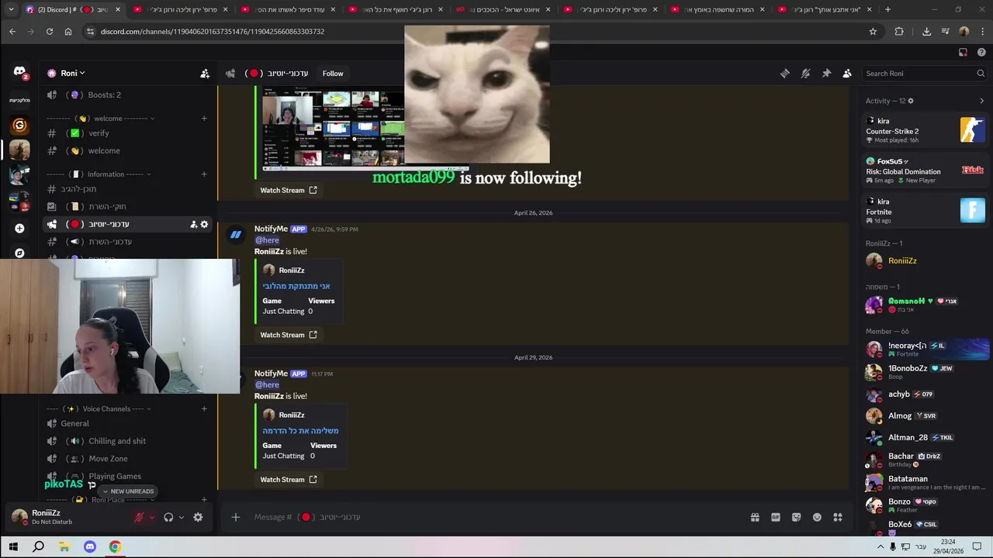
Task: Open the verify channel
Action: [x=127, y=133]
